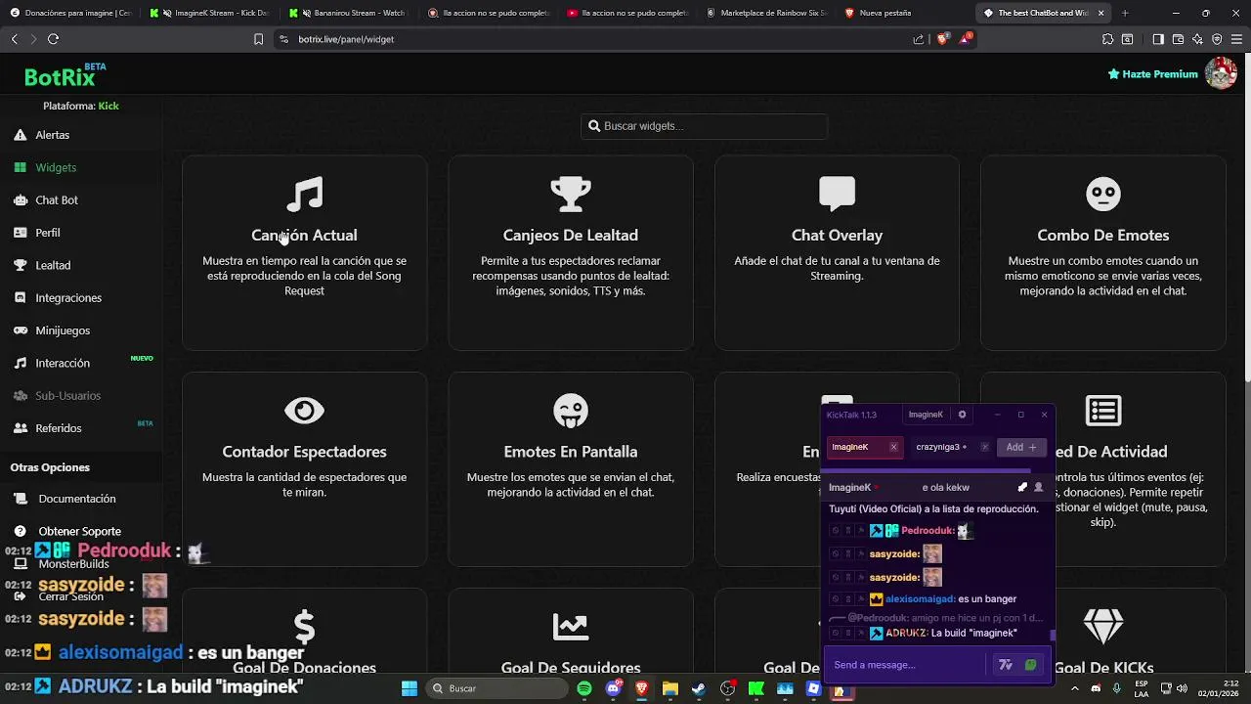Open the green Kick emote picker in KickTalk

point(1030,665)
